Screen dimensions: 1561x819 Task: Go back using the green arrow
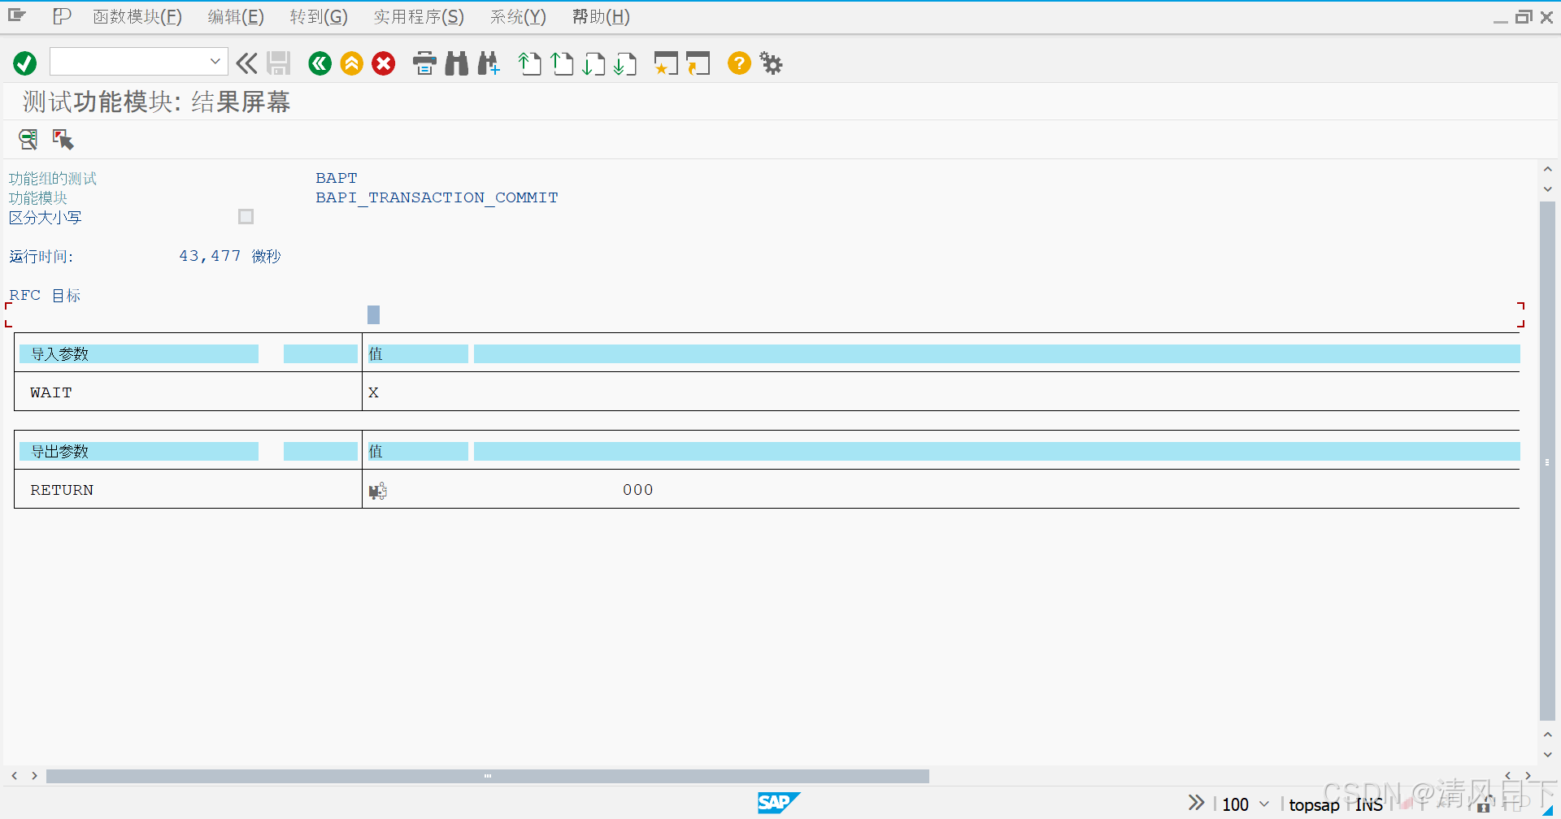[319, 63]
